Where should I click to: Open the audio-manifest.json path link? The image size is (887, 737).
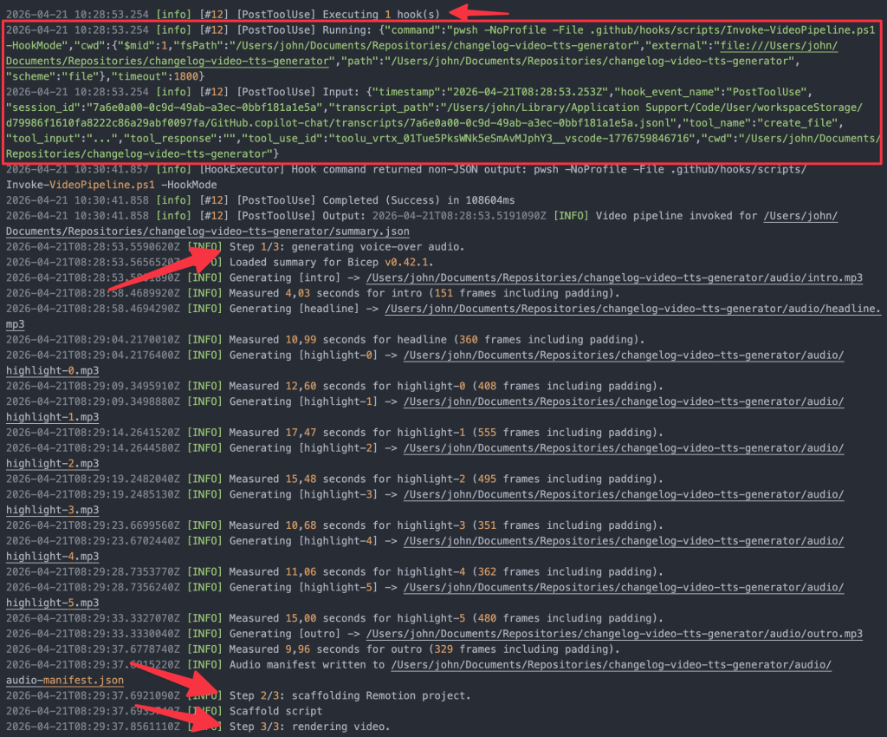click(64, 680)
